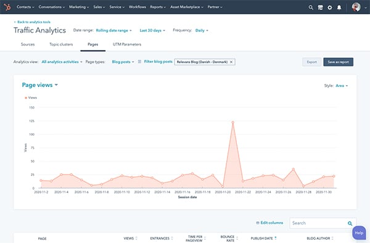
Task: Open the Page views metric dropdown
Action: [x=39, y=85]
